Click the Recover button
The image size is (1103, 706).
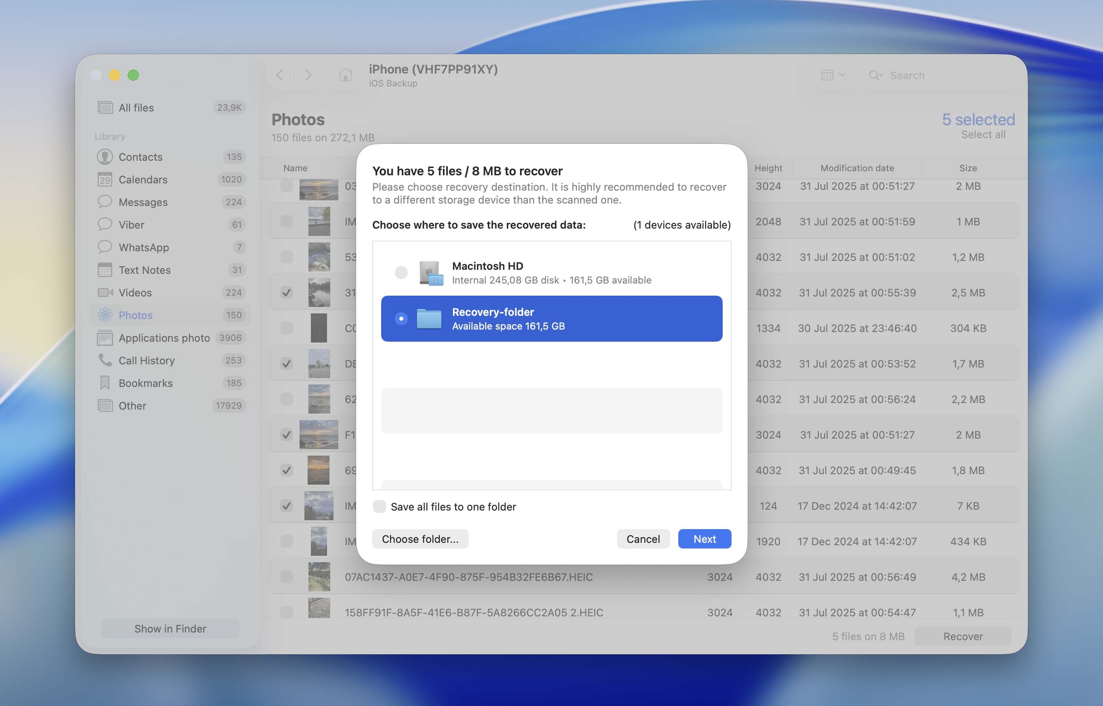(963, 636)
